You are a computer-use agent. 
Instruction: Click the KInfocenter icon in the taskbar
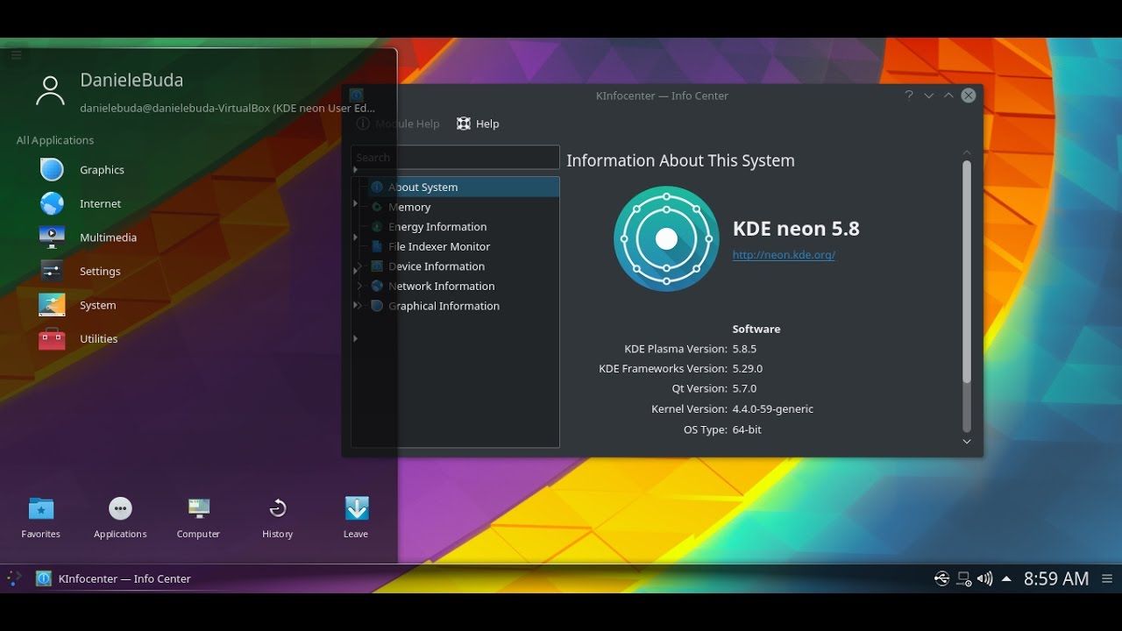(44, 578)
